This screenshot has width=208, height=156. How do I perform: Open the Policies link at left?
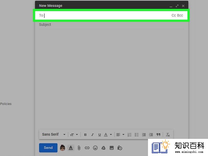(6, 104)
